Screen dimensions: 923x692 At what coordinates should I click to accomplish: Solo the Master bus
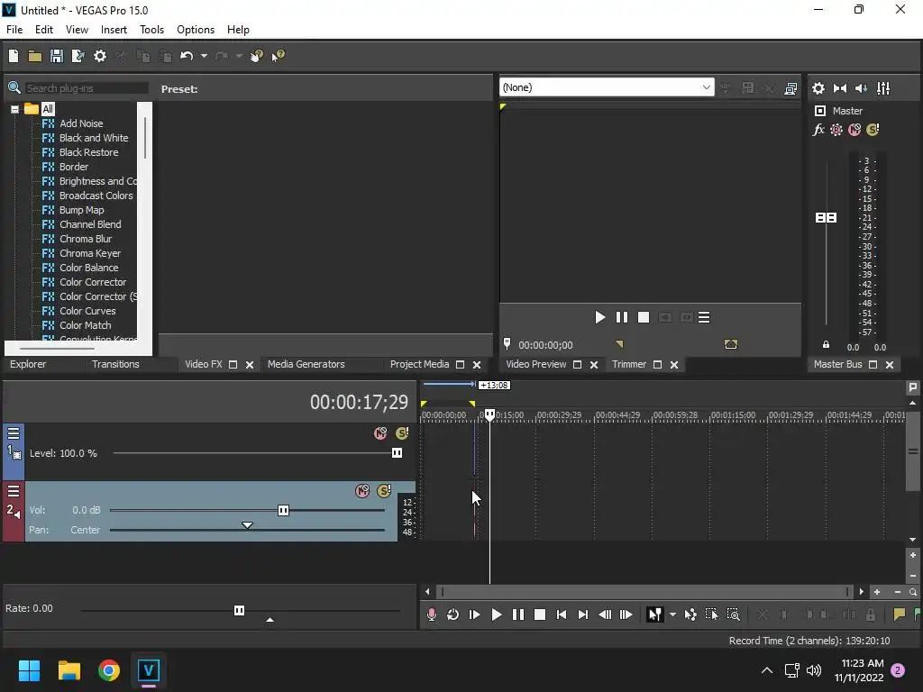point(873,130)
